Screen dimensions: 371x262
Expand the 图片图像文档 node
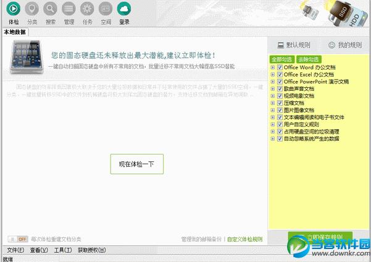coord(273,110)
